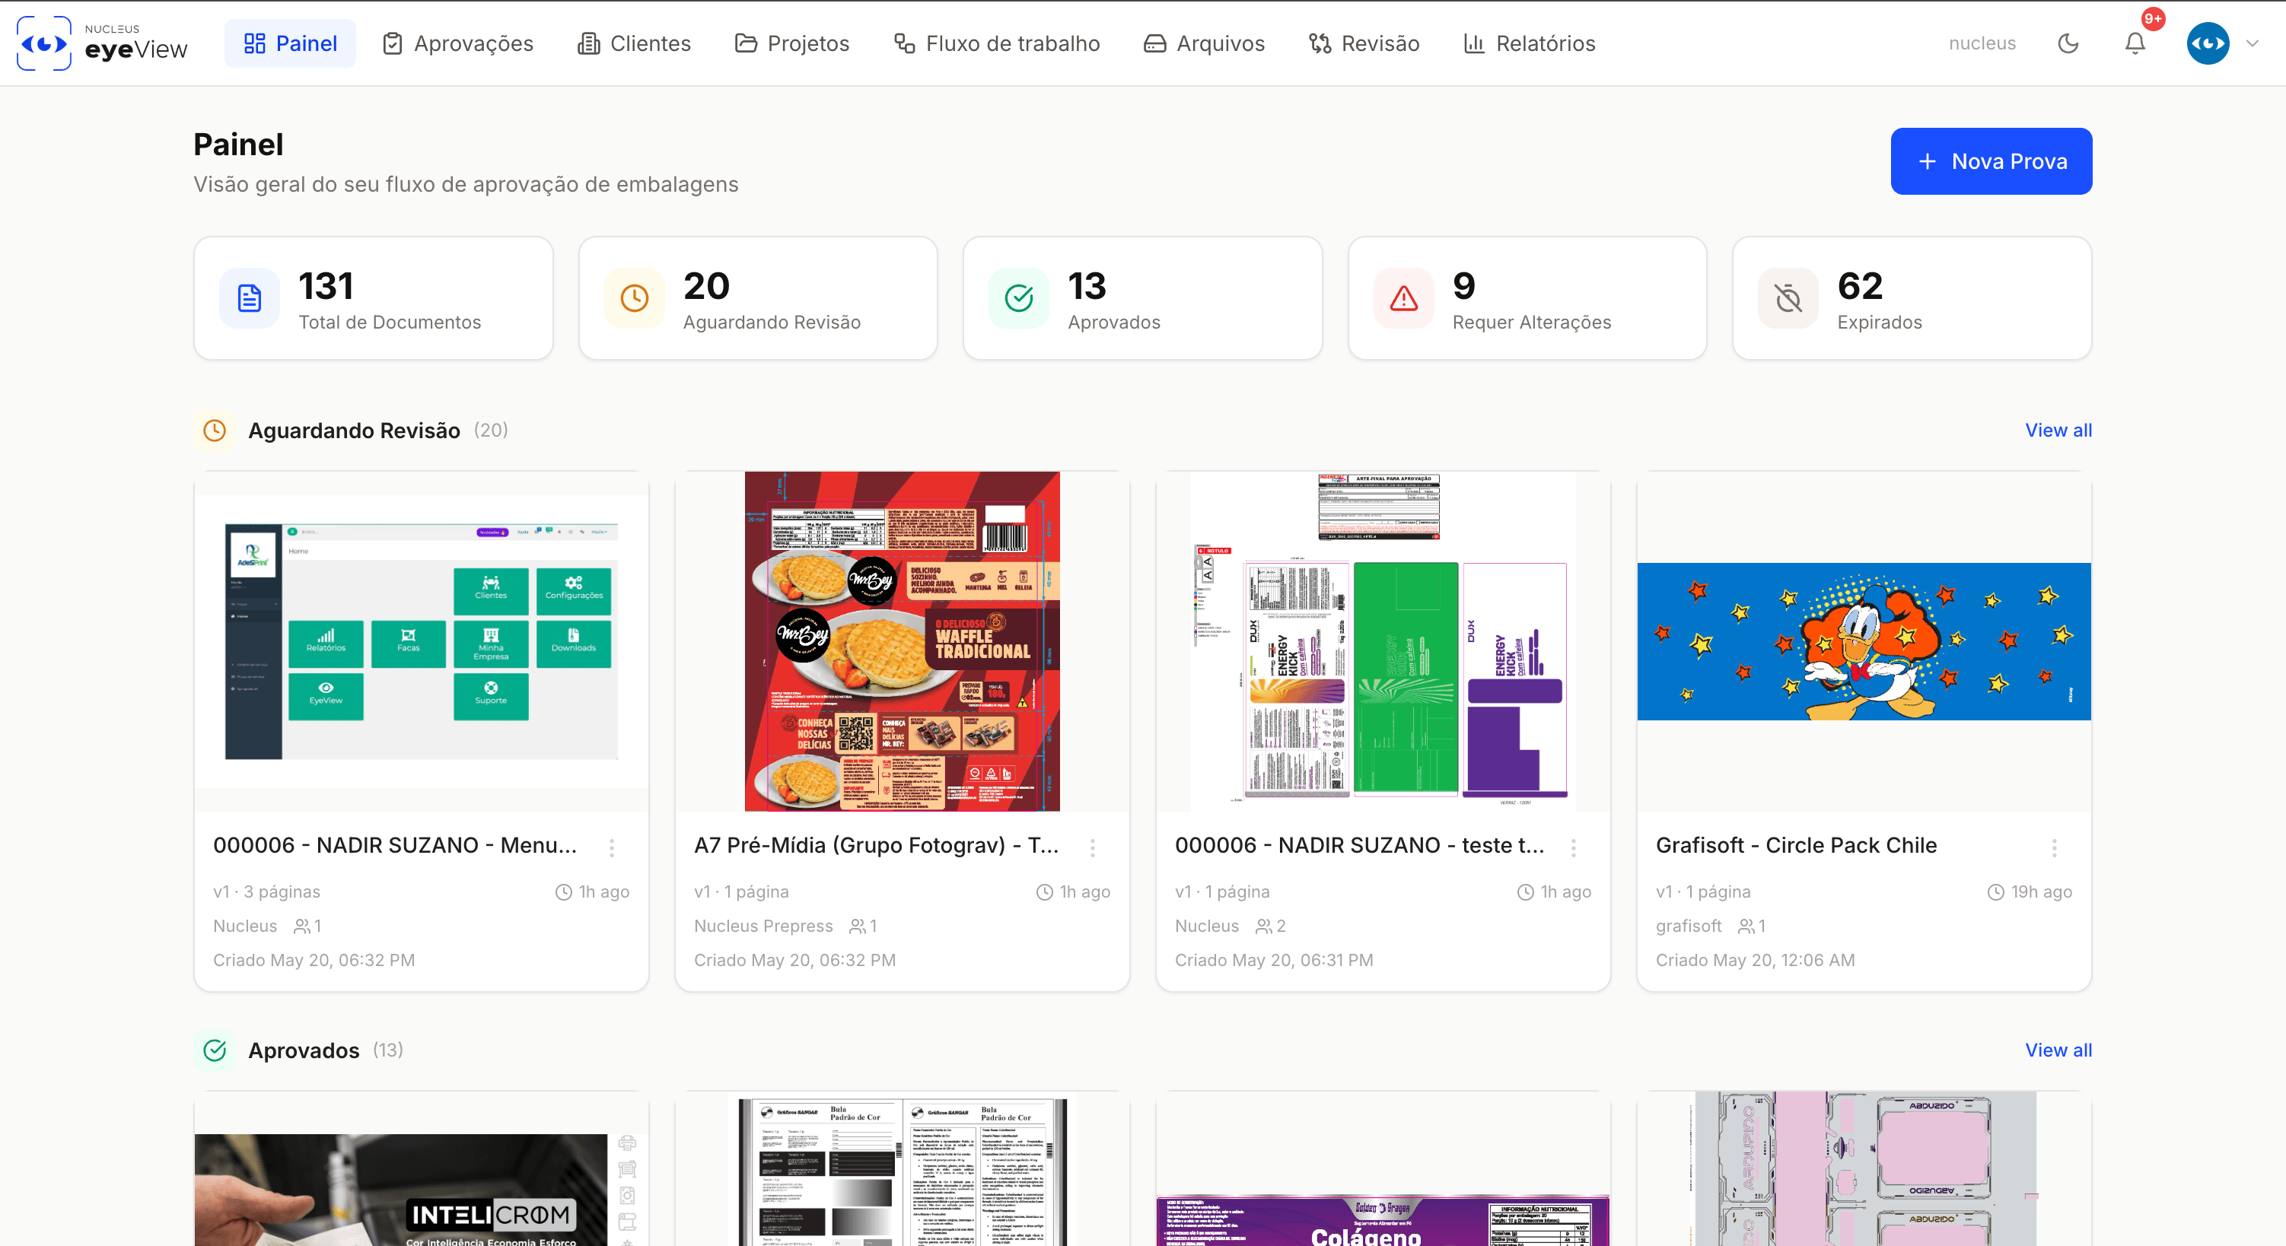Open the NADIR SUZANO Menu thumbnail

pyautogui.click(x=422, y=641)
